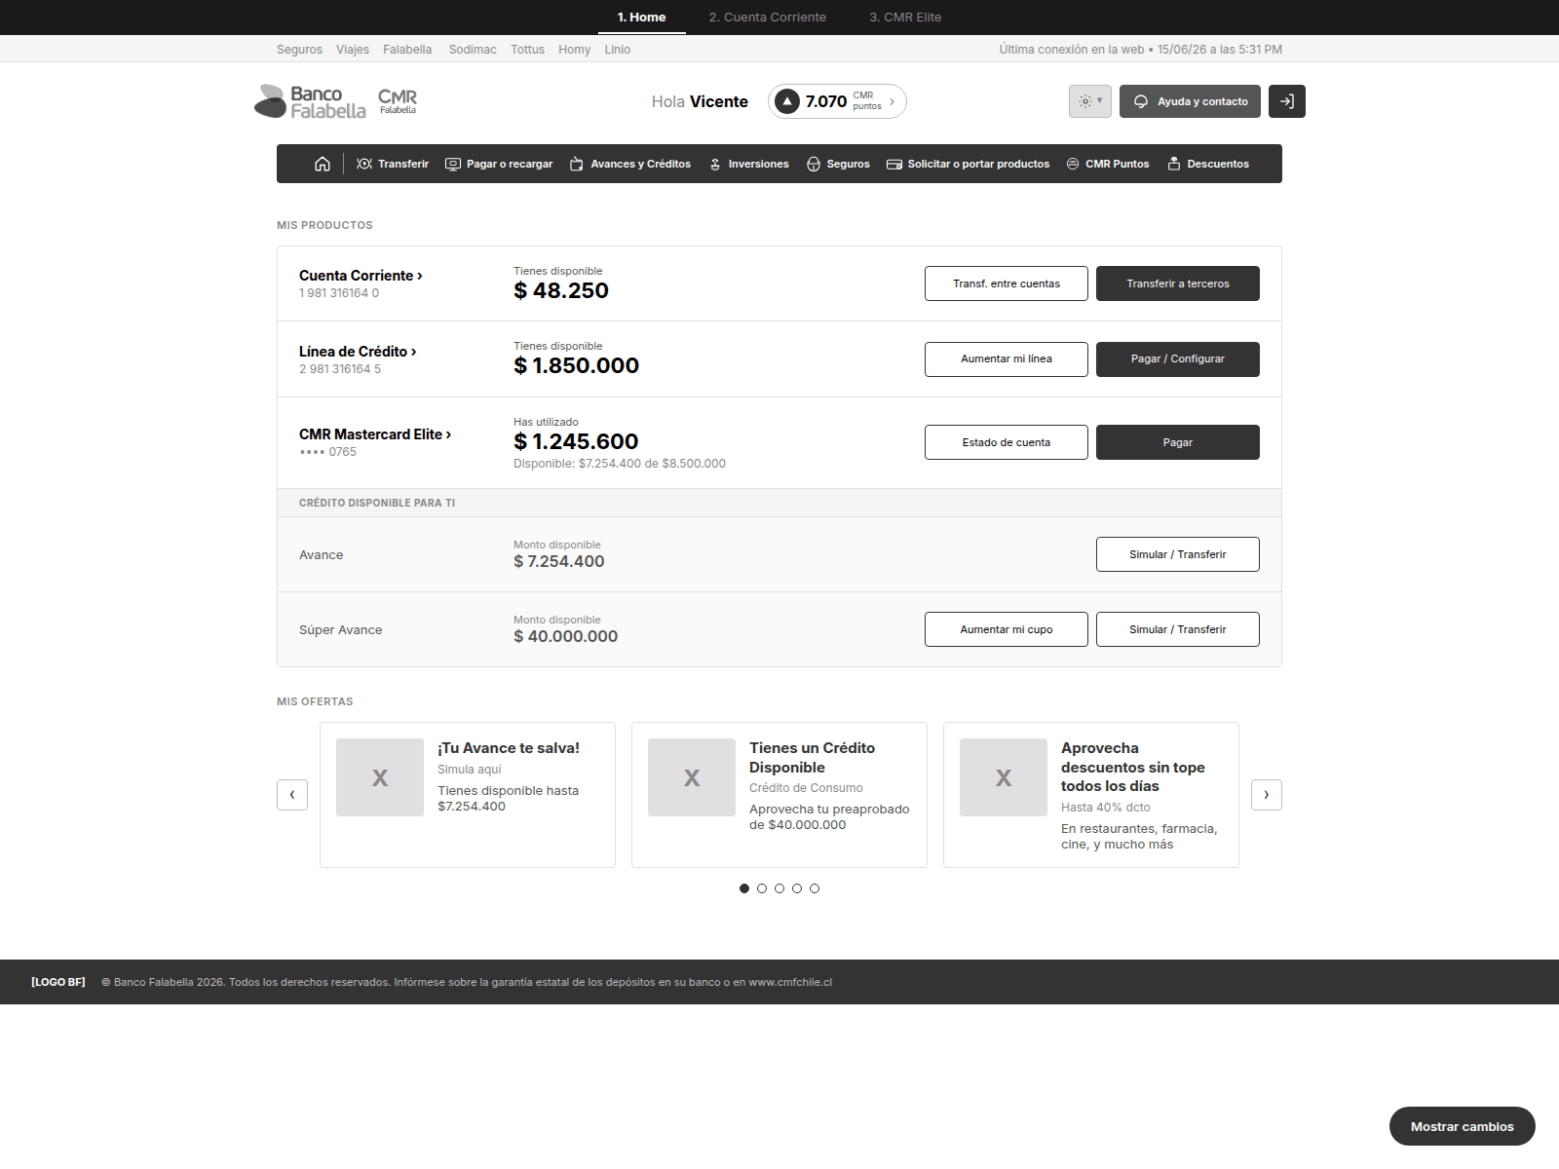Viewport: 1559px width, 1169px height.
Task: Click Simular / Transferir in Avance row
Action: [x=1178, y=554]
